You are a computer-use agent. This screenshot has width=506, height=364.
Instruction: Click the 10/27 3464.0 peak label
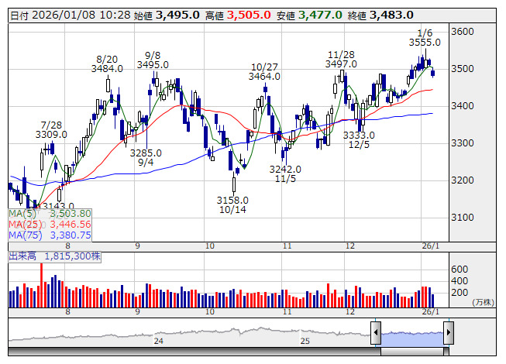pos(264,71)
